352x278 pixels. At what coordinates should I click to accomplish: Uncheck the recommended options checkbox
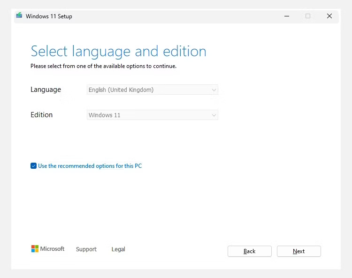click(x=33, y=166)
